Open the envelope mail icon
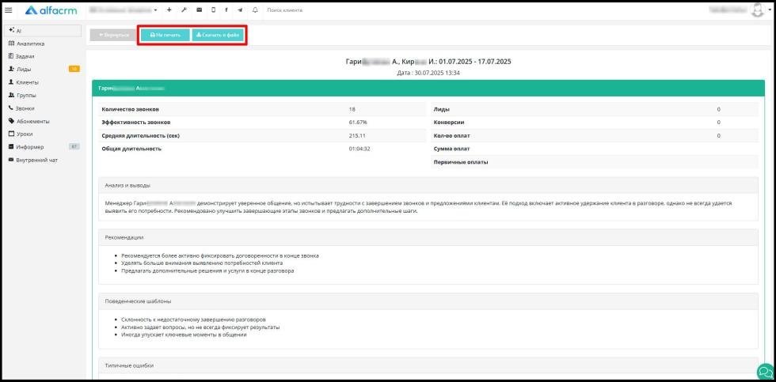This screenshot has height=382, width=776. click(199, 9)
